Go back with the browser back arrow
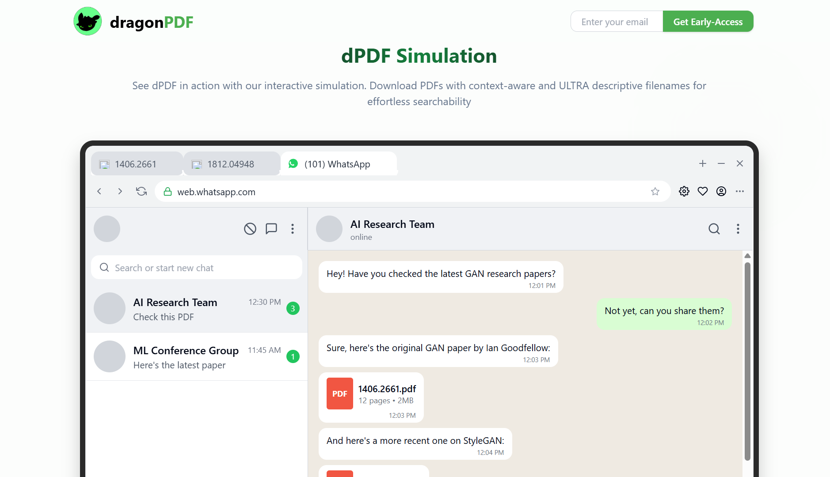The image size is (830, 477). (x=99, y=191)
